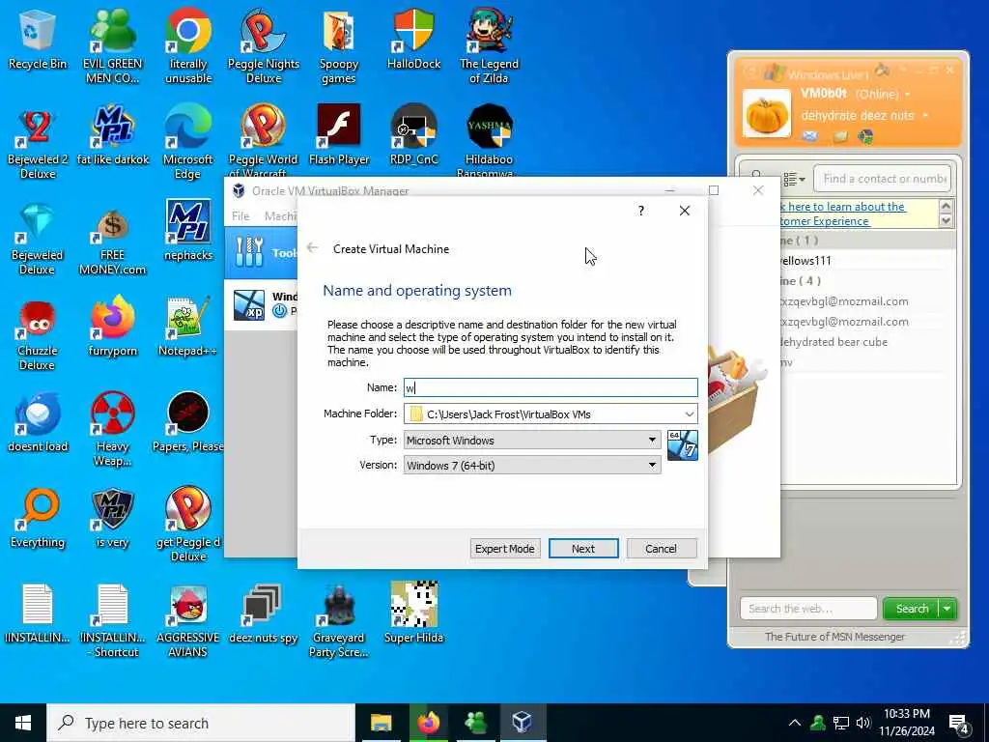Open the Flash Player shortcut

[339, 135]
